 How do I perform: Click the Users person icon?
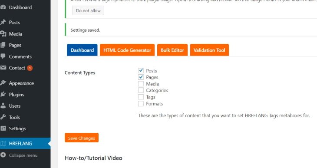coord(3,106)
